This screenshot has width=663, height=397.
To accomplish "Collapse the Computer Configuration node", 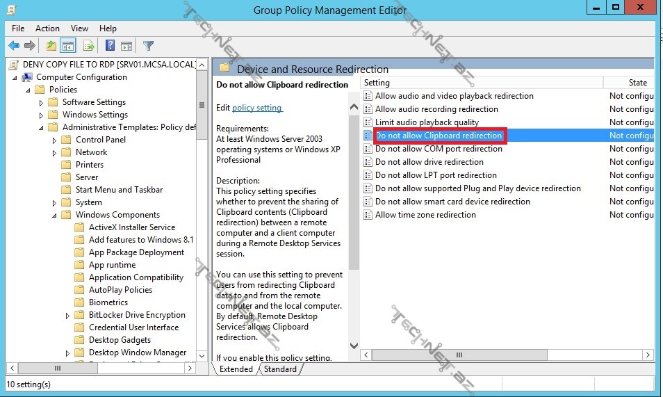I will click(x=15, y=77).
